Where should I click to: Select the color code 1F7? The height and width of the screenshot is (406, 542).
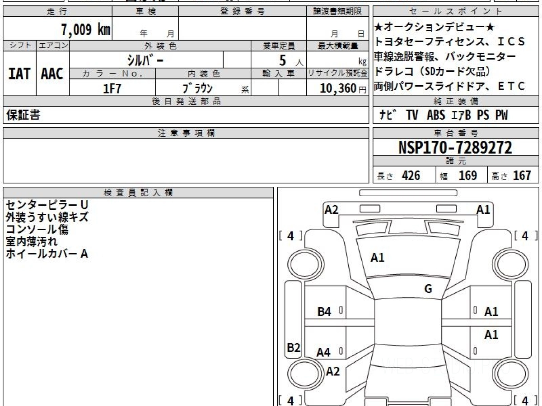(112, 88)
